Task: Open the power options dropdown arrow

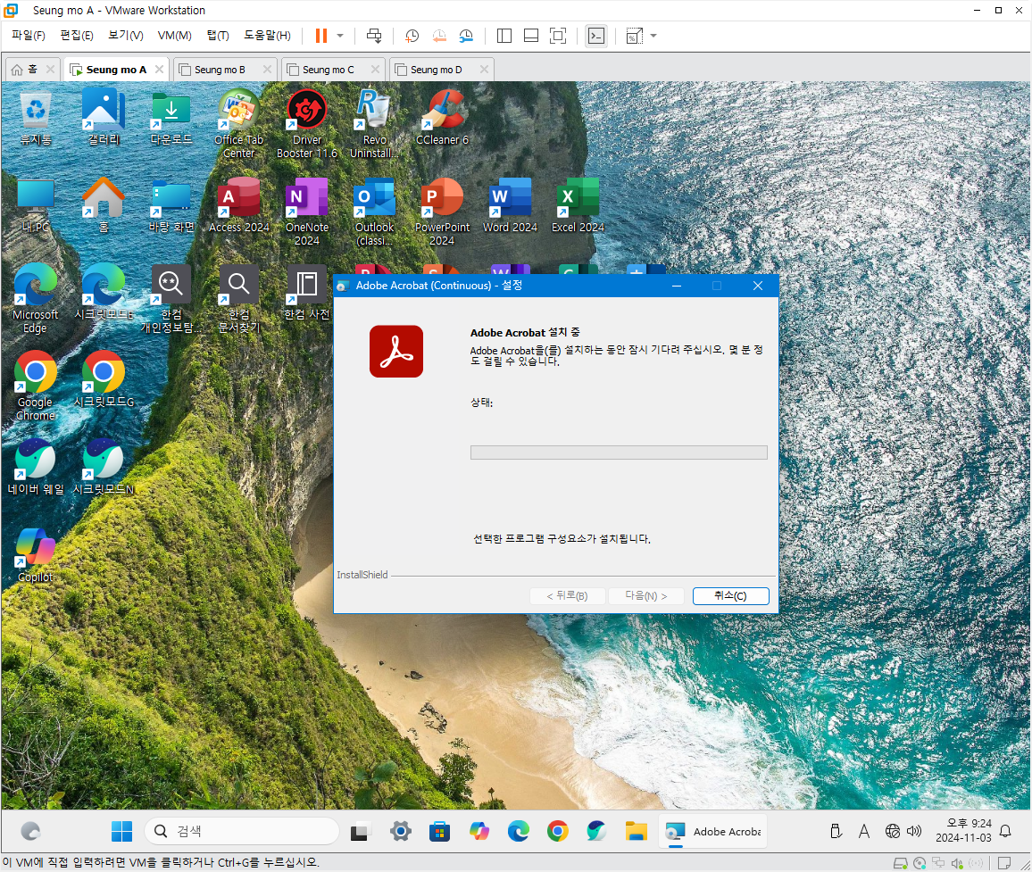Action: coord(340,36)
